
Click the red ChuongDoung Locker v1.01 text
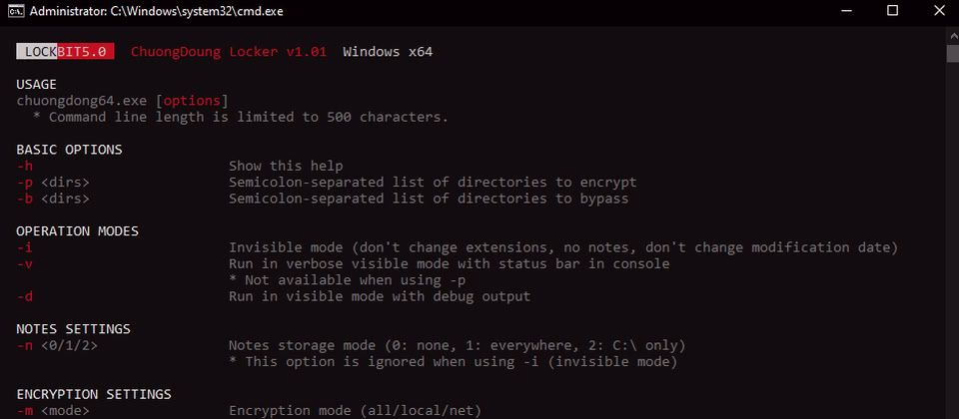[x=229, y=51]
